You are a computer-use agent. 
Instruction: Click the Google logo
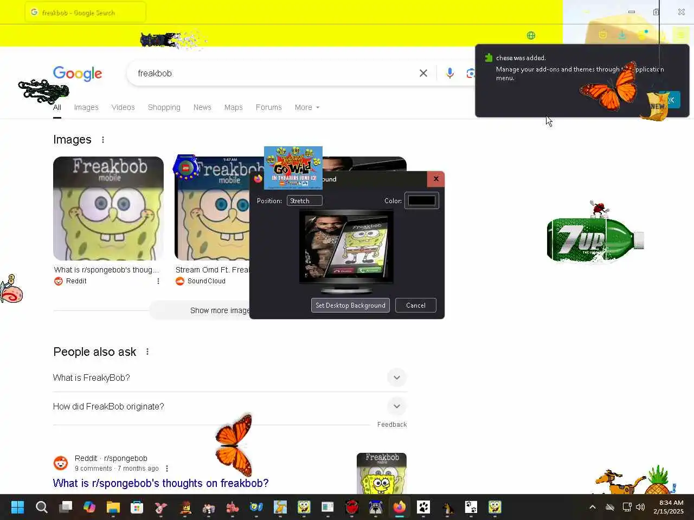pos(78,74)
